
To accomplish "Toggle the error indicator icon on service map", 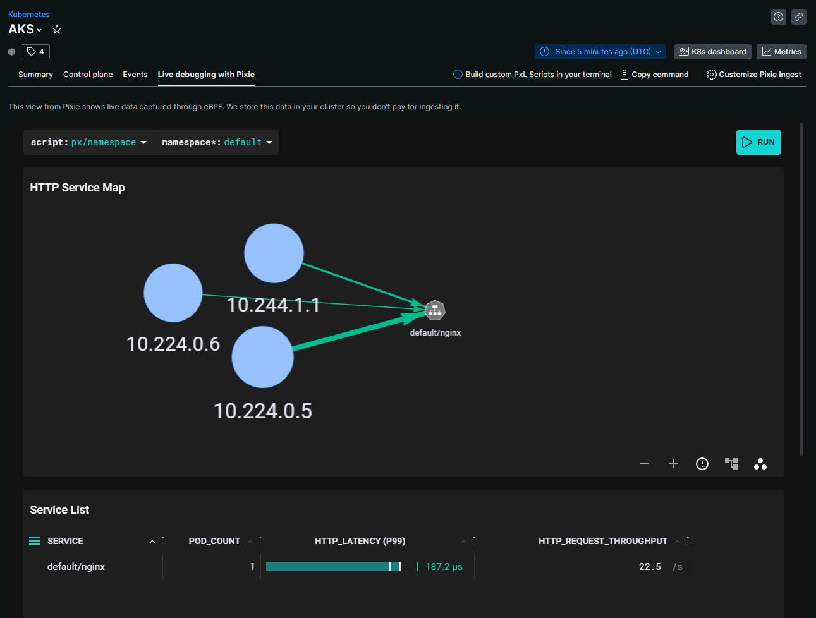I will [702, 464].
